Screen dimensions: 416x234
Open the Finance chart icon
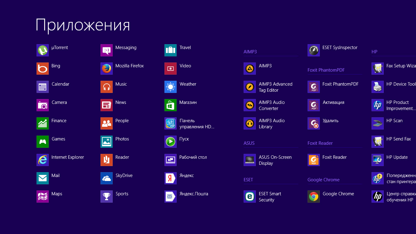tap(43, 123)
